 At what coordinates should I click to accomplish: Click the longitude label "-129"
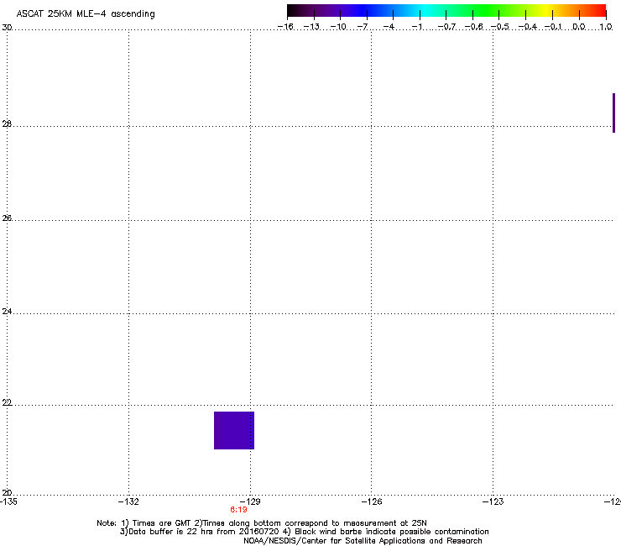pyautogui.click(x=250, y=501)
